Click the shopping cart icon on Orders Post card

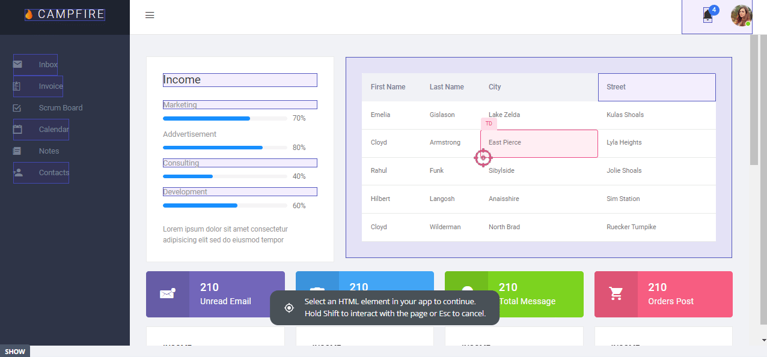[616, 294]
